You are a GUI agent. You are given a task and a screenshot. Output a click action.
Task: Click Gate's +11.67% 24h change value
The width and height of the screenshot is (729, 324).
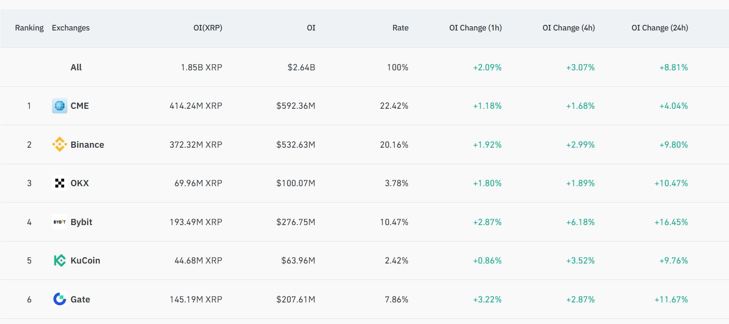tap(671, 299)
